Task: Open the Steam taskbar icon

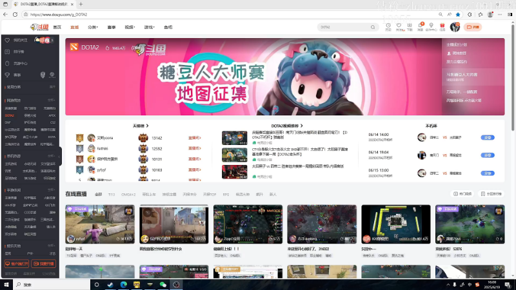Action: pos(110,285)
